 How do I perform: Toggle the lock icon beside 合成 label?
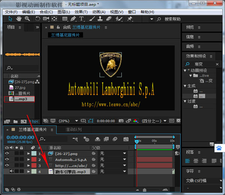(x=58, y=27)
